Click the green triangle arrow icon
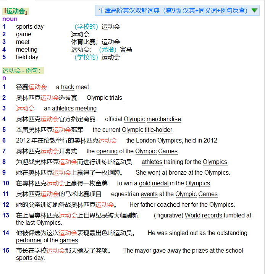 click(254, 10)
